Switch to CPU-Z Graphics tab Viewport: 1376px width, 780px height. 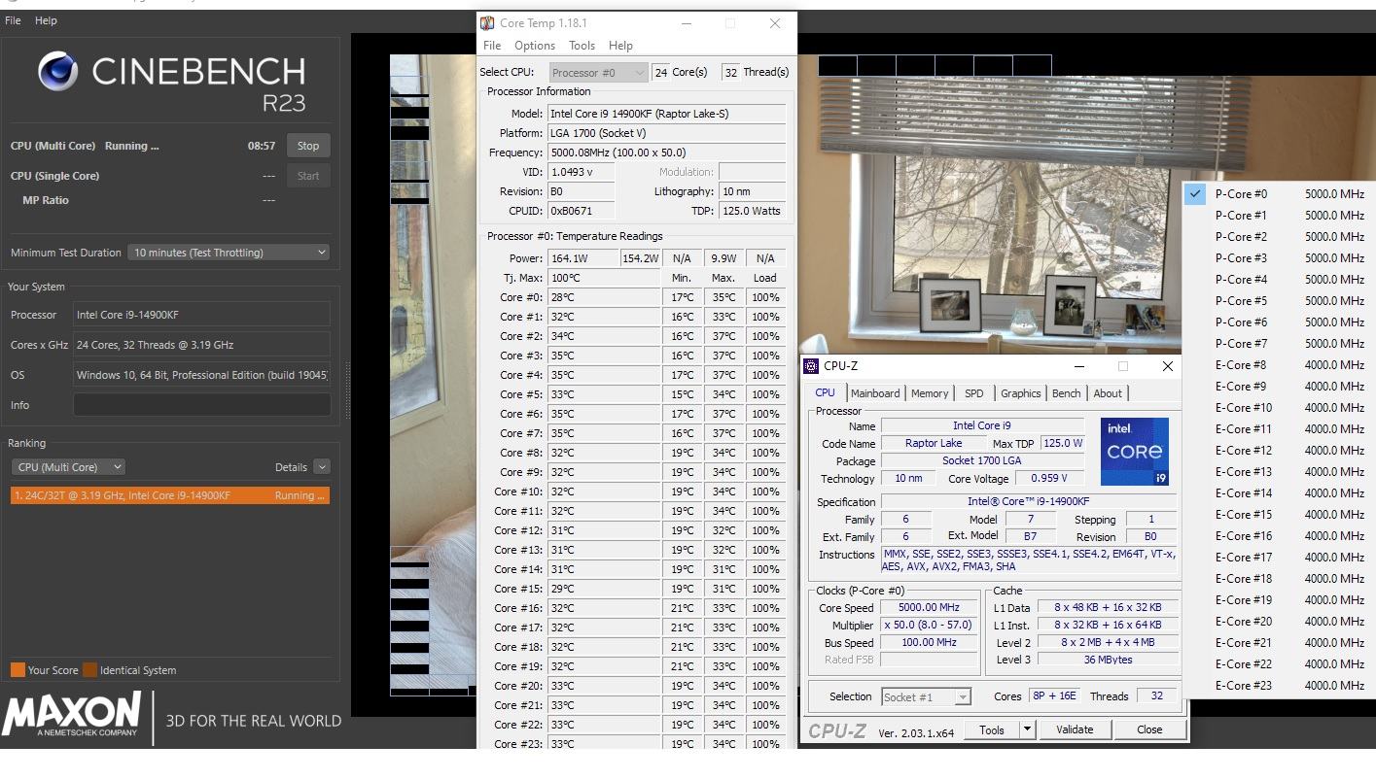pos(1020,393)
